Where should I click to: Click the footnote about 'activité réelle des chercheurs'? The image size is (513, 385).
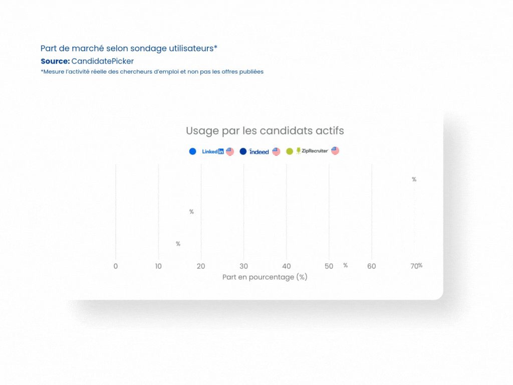click(152, 72)
